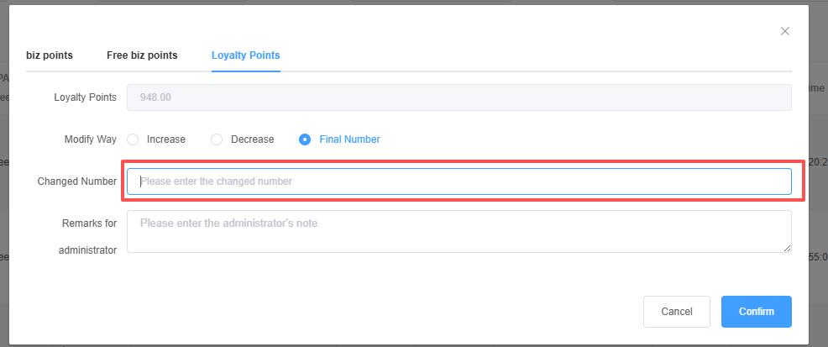Viewport: 828px width, 347px height.
Task: Click the 'Modify Way' field label
Action: point(91,139)
